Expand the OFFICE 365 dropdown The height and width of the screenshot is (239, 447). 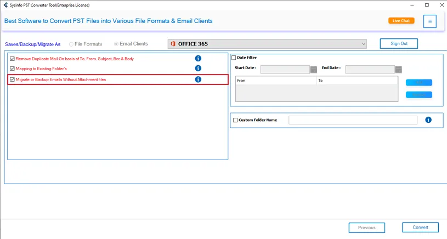coord(363,44)
